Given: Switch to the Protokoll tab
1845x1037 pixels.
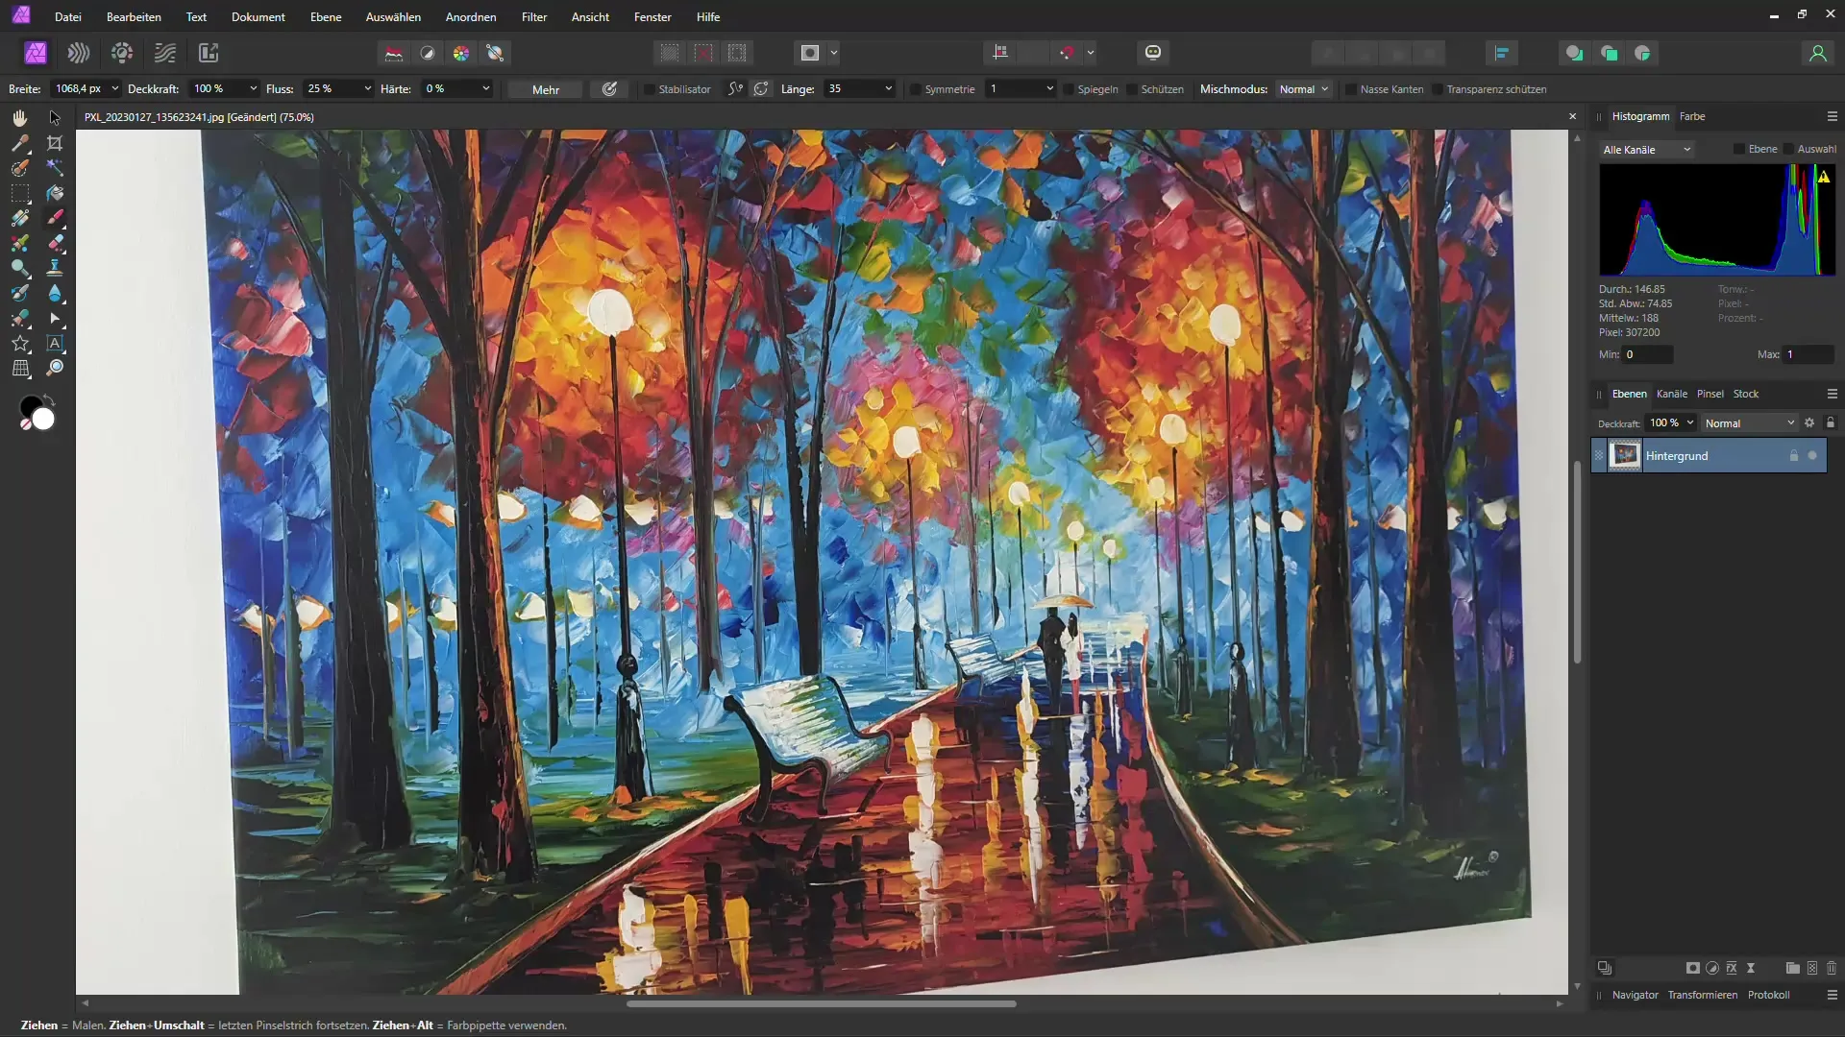Looking at the screenshot, I should point(1768,995).
